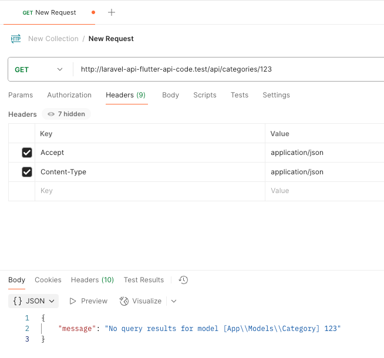Open the Test Results tab

(x=143, y=280)
